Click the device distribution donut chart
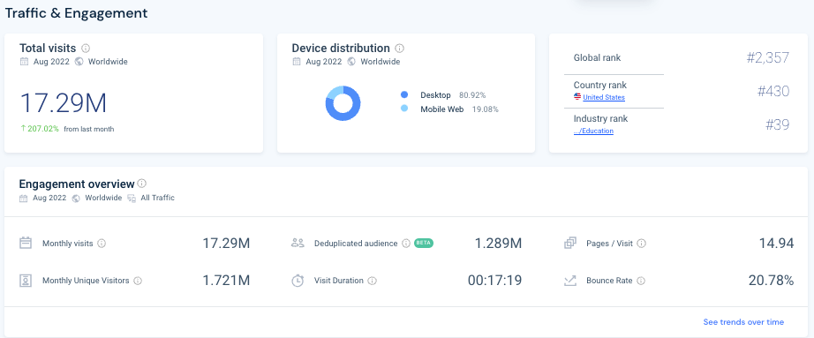 tap(343, 103)
